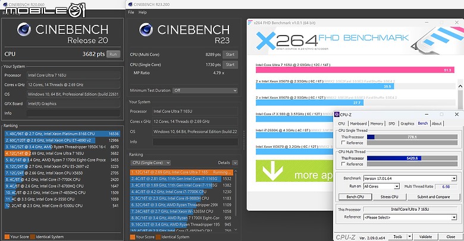This screenshot has height=241, width=464.
Task: Click the Cinebench R23 title bar icon
Action: tap(130, 4)
